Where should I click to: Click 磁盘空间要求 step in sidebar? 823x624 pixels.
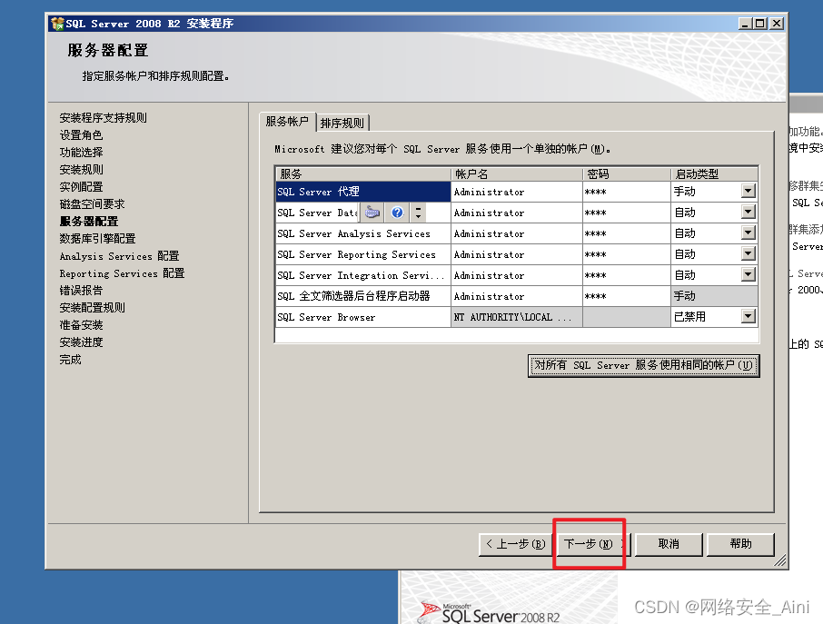tap(92, 204)
